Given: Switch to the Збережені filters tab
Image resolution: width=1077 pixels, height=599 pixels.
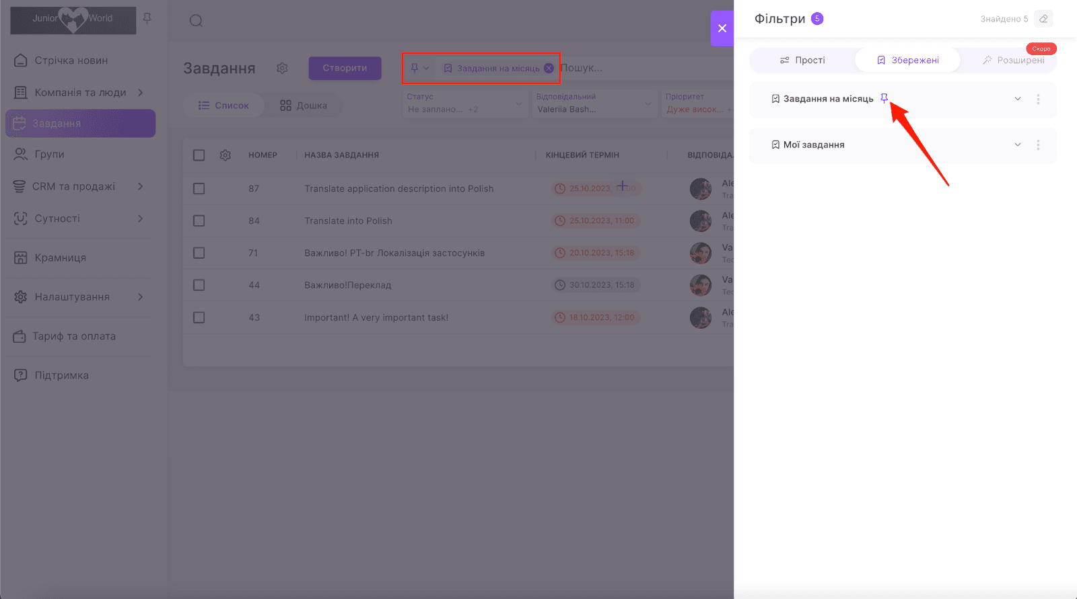Looking at the screenshot, I should click(x=907, y=61).
